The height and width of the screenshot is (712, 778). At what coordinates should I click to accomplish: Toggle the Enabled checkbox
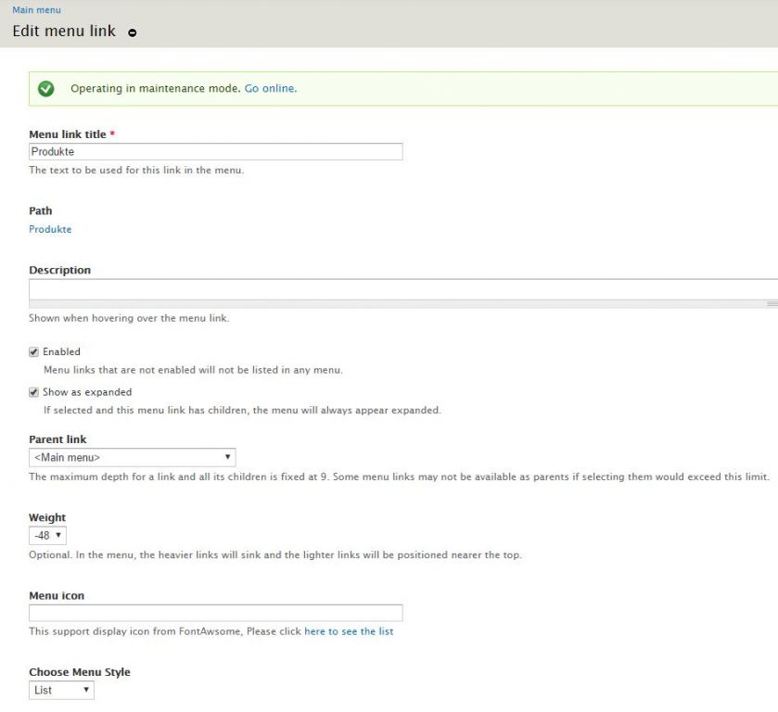tap(34, 352)
